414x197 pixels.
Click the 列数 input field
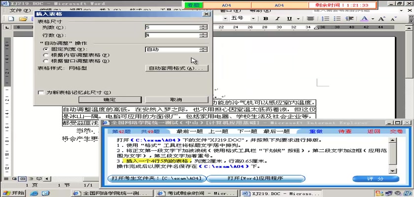click(x=172, y=27)
